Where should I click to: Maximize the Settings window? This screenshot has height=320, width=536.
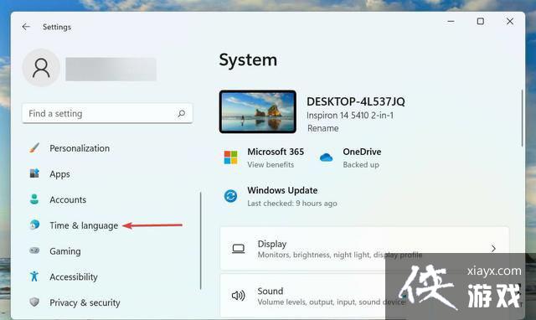point(480,21)
